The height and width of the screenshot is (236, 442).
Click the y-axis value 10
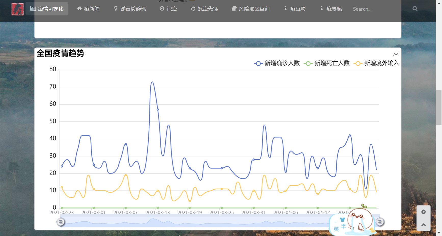[53, 190]
